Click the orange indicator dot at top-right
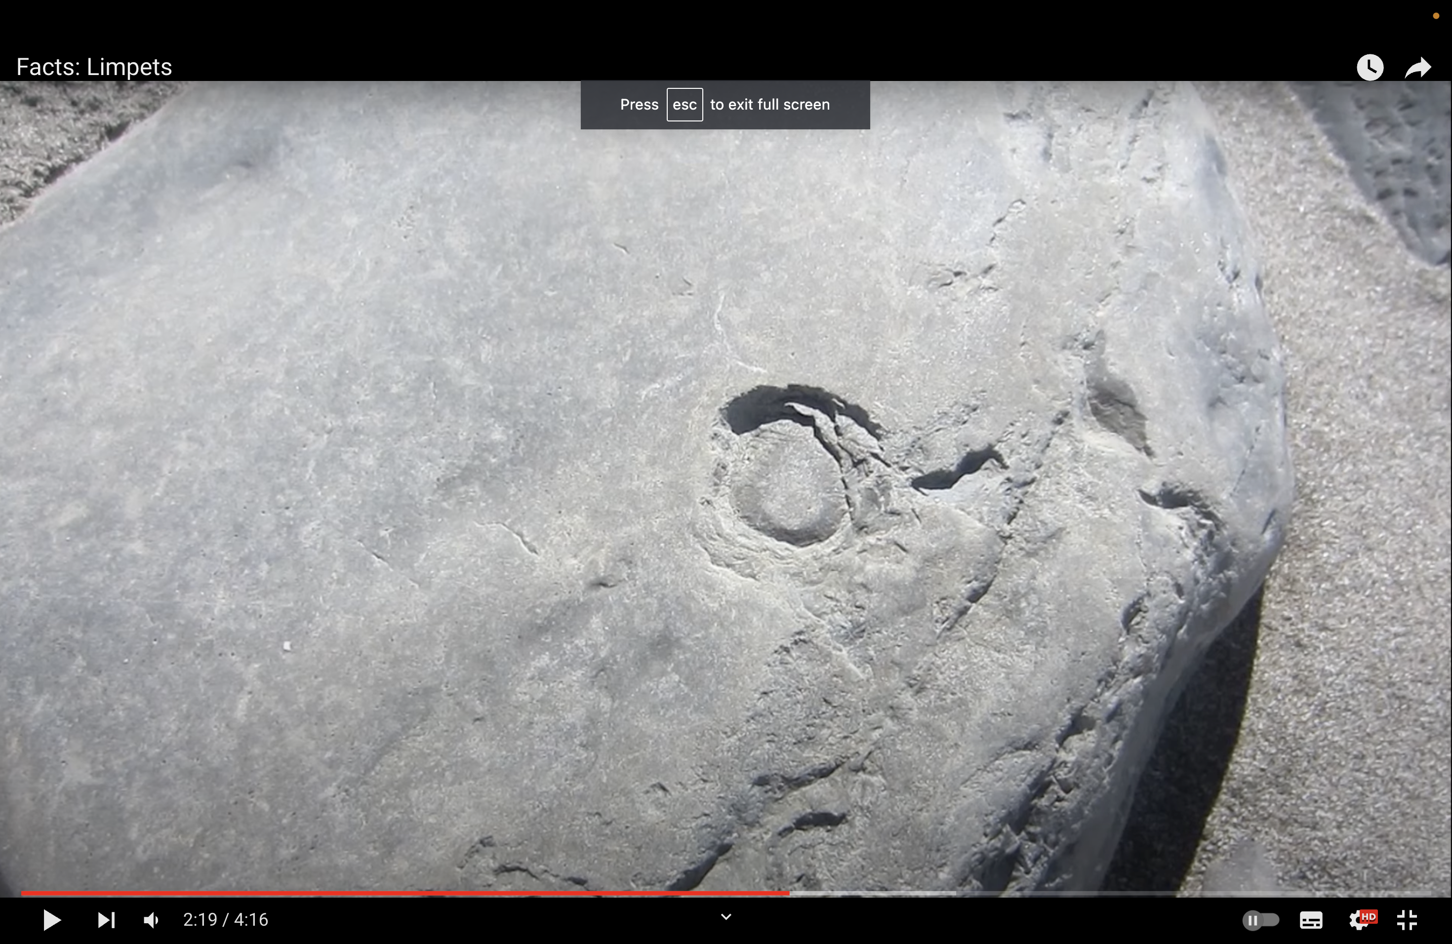The image size is (1452, 944). coord(1436,16)
